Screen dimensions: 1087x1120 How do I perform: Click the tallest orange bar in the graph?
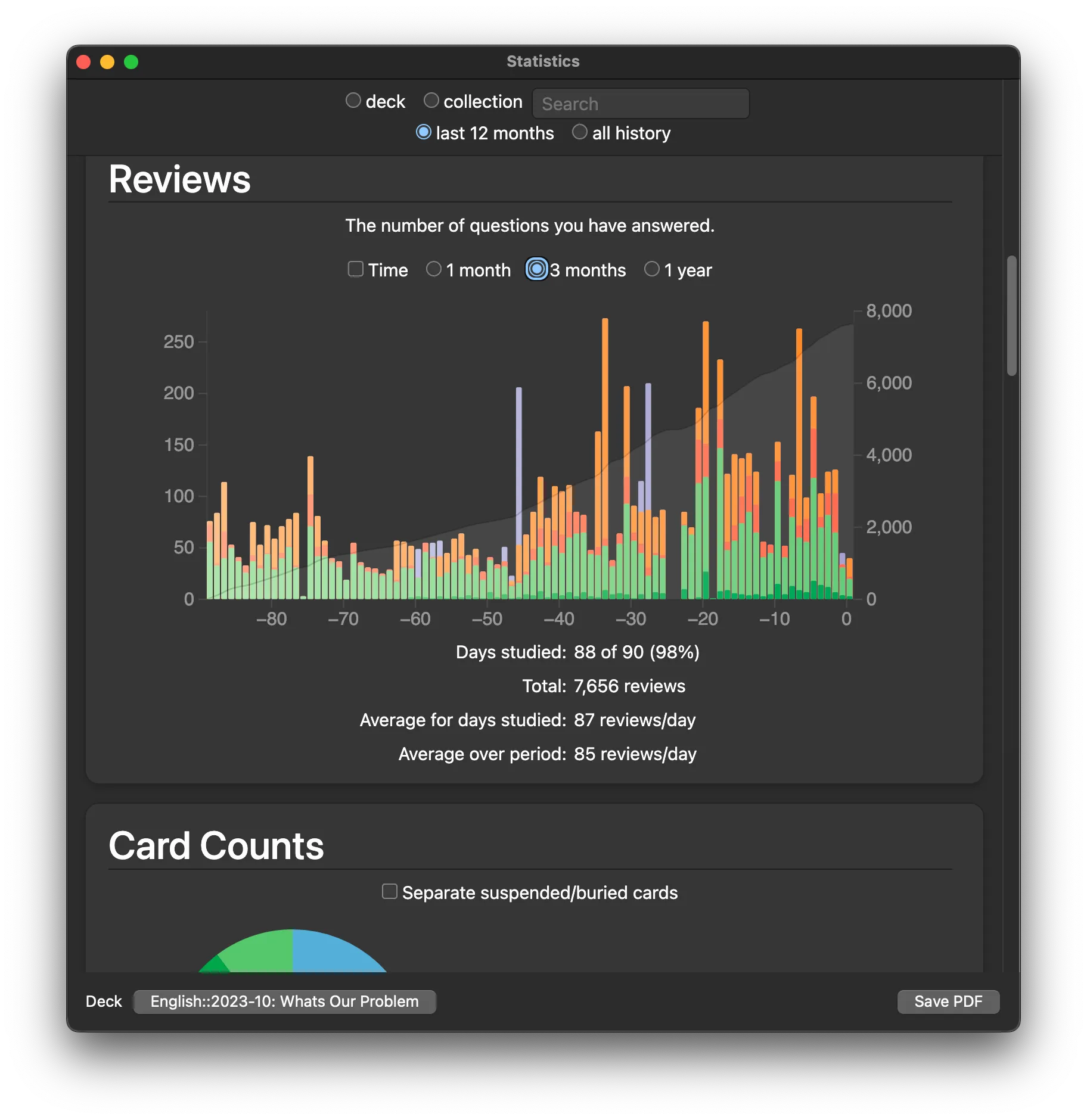coord(605,417)
